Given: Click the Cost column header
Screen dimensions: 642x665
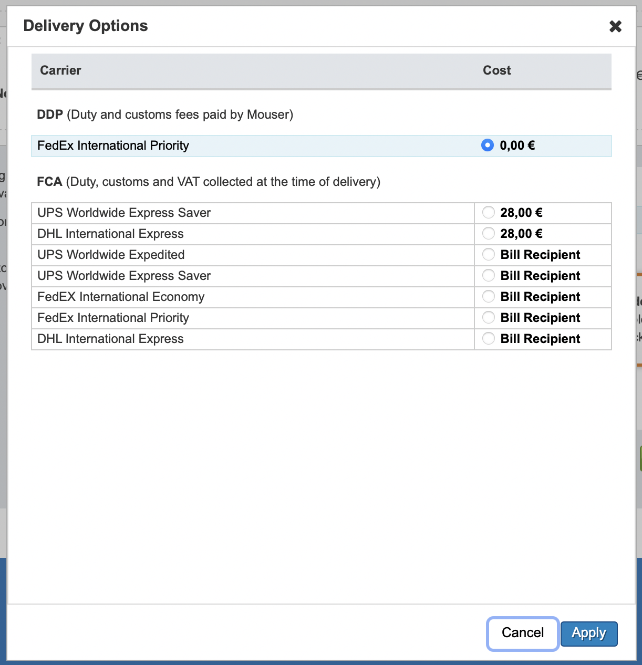Looking at the screenshot, I should pos(496,70).
